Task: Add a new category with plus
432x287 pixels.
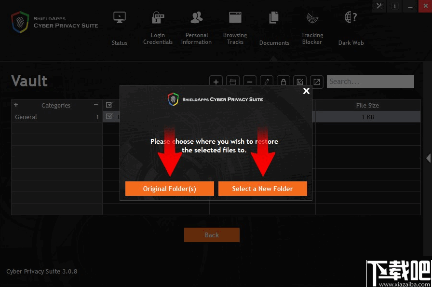Action: [x=16, y=105]
